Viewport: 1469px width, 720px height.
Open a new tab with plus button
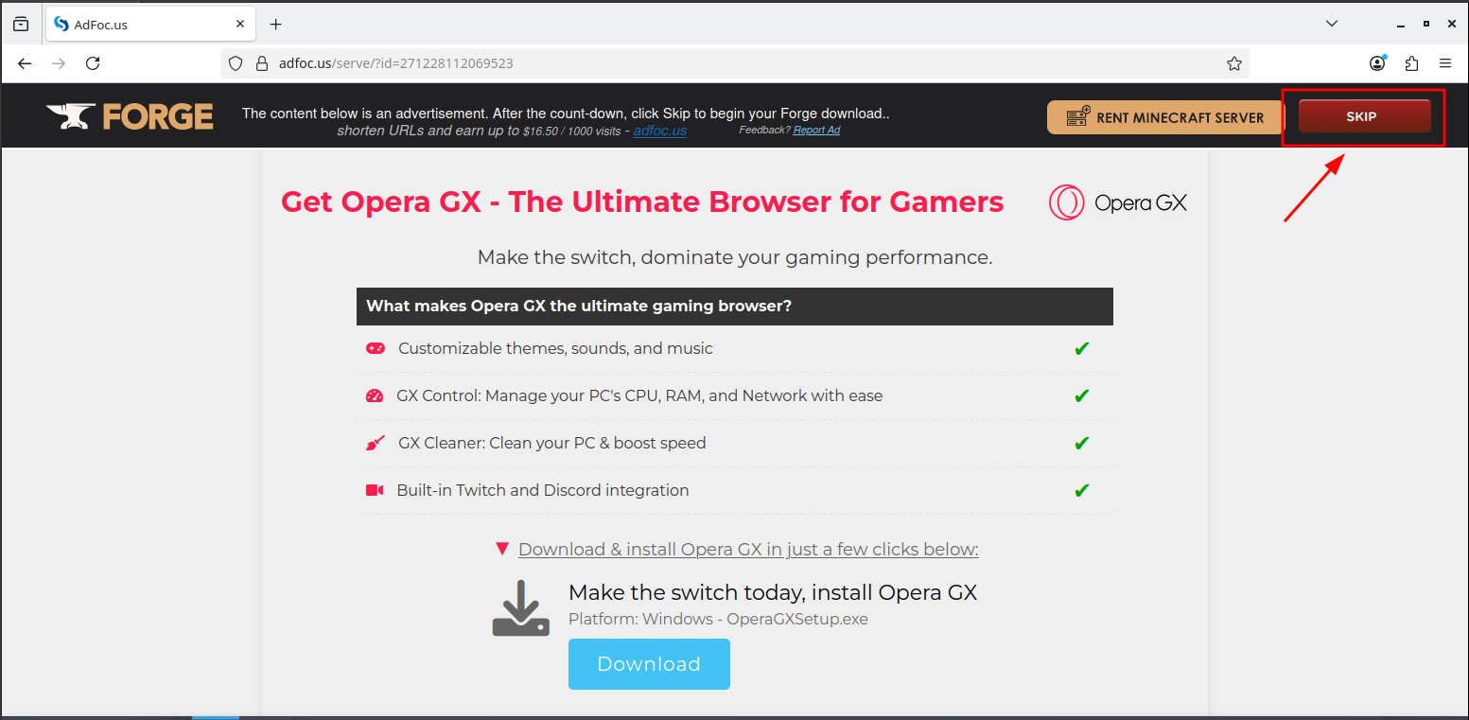276,24
